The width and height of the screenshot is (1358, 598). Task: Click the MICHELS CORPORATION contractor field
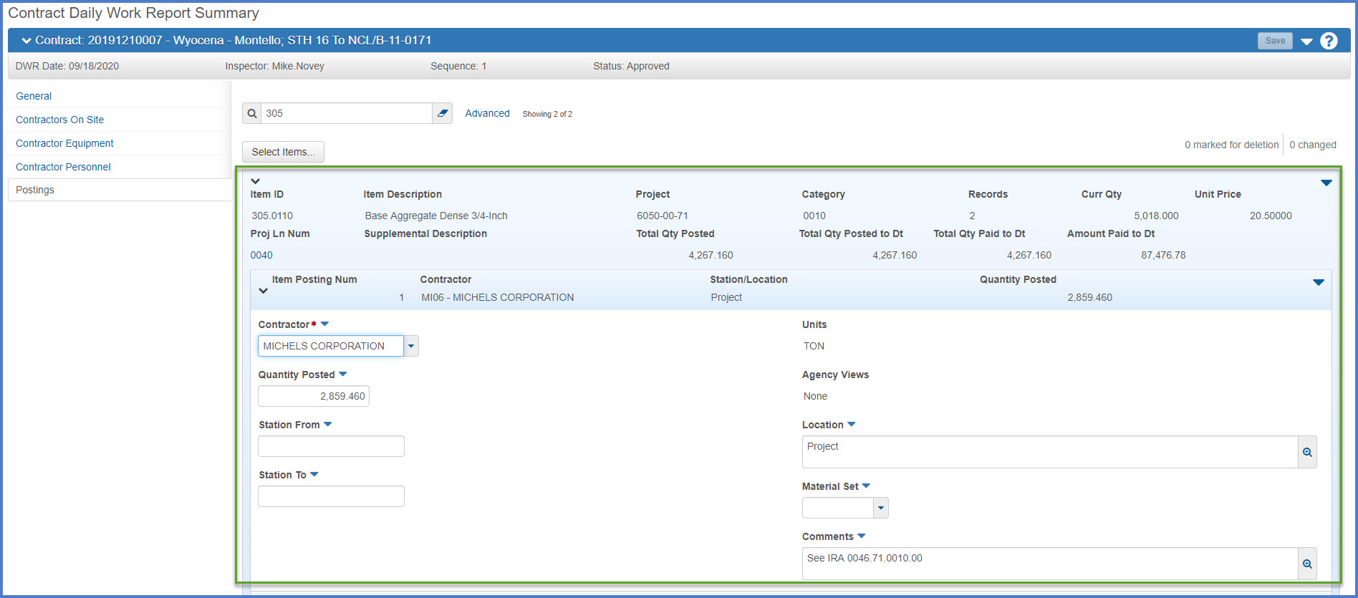click(x=331, y=346)
